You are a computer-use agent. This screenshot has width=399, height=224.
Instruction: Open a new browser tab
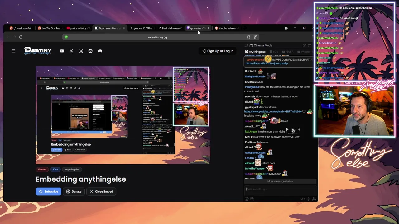pyautogui.click(x=245, y=28)
